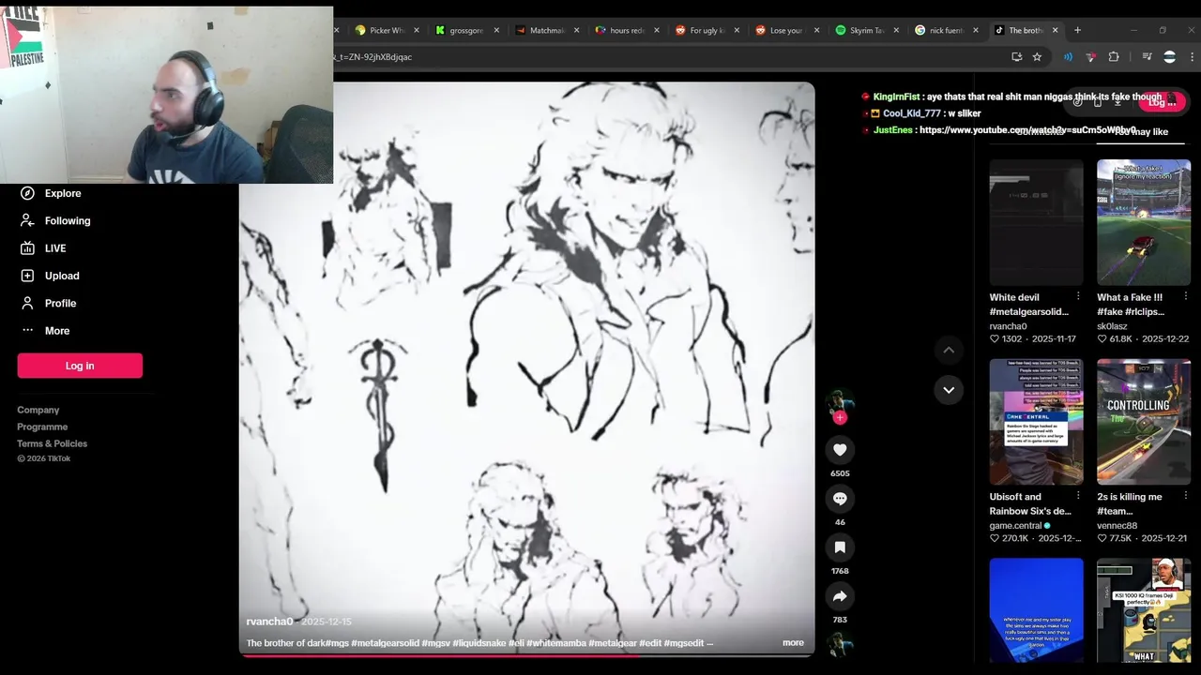Click the pink Log in sidebar button

[80, 366]
